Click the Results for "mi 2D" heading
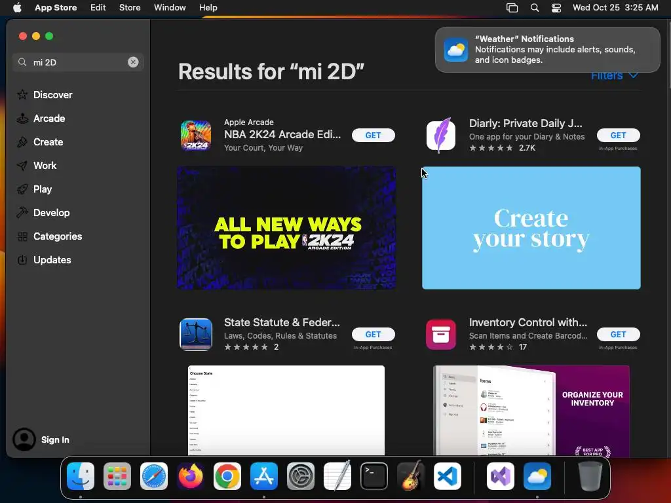Image resolution: width=671 pixels, height=503 pixels. 271,71
